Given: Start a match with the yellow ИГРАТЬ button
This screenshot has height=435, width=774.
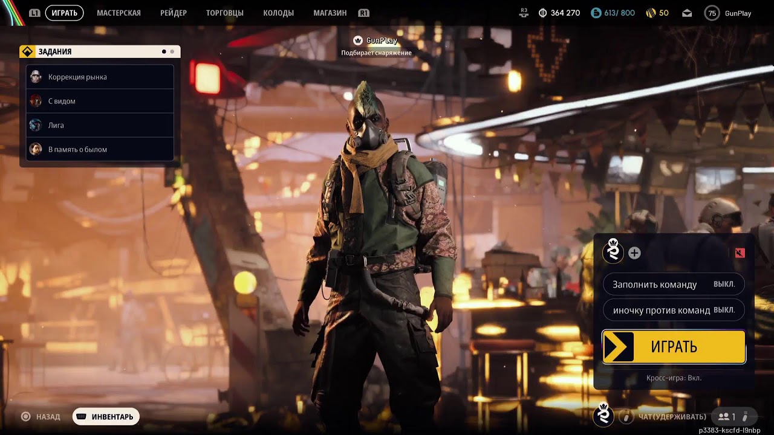Looking at the screenshot, I should [674, 347].
